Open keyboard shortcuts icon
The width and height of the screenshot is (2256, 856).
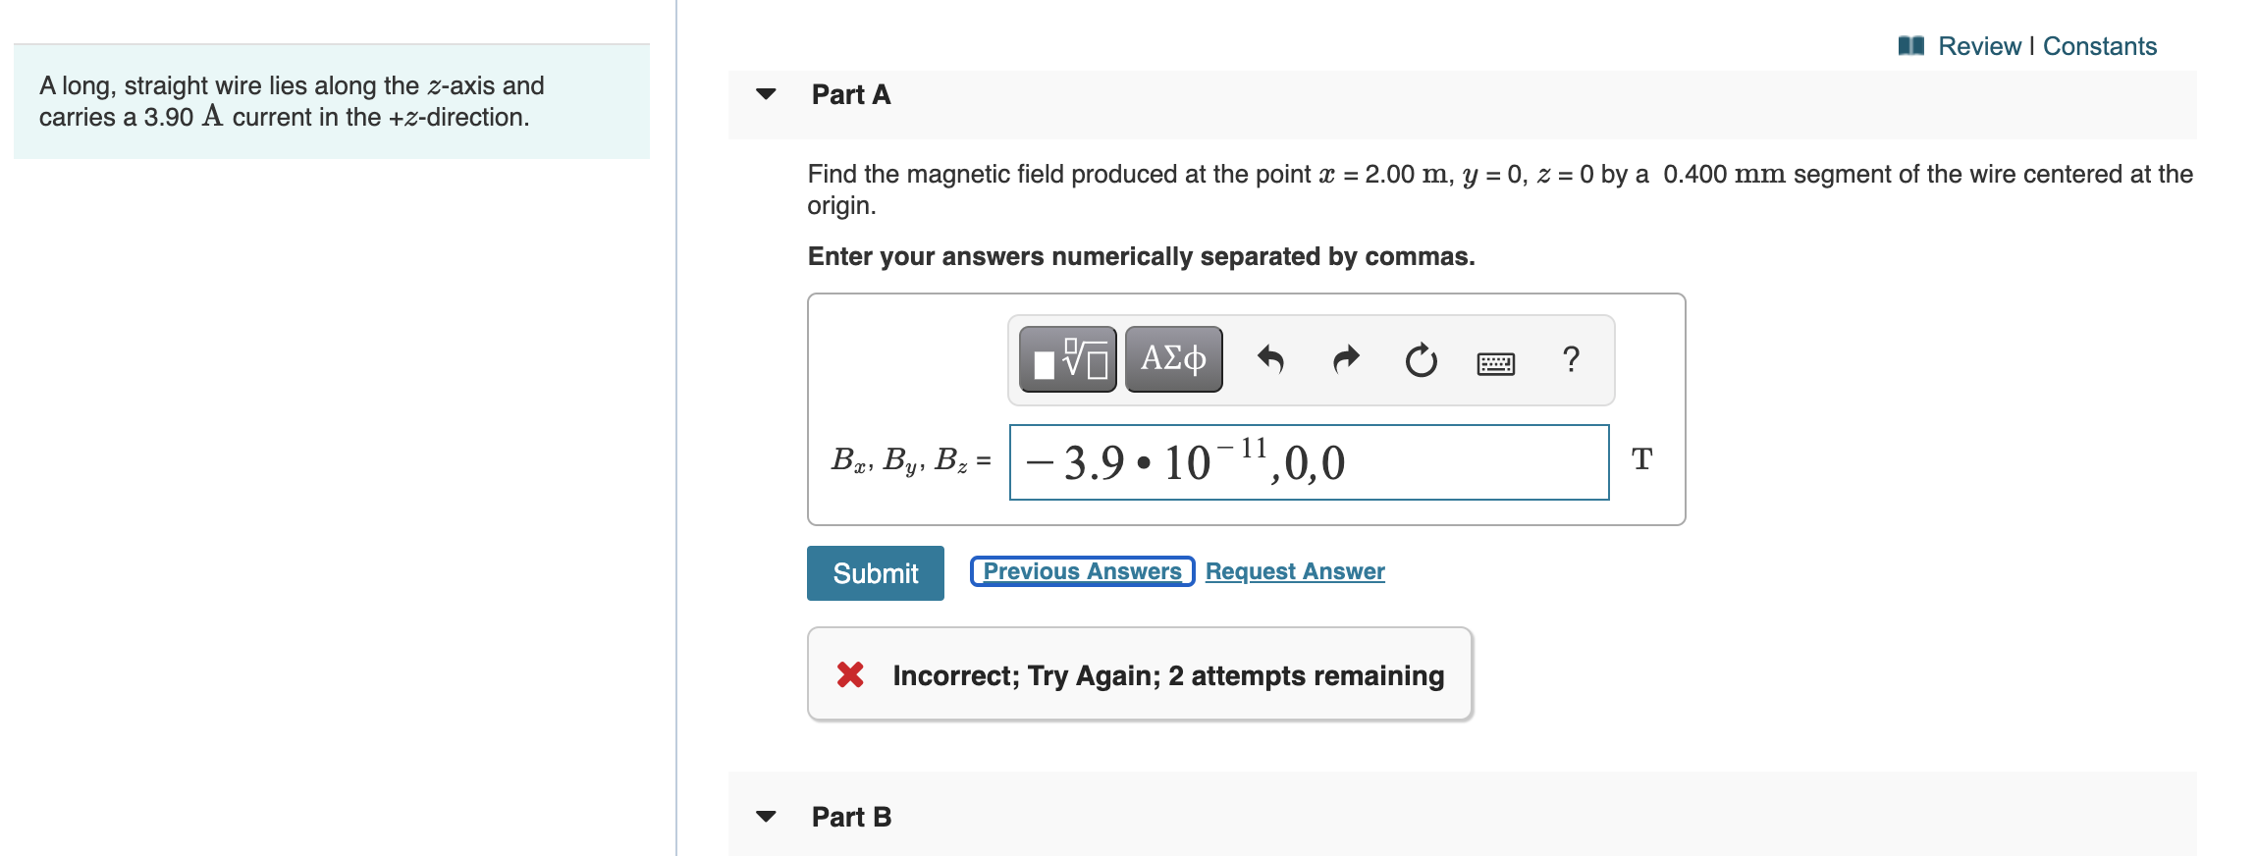[x=1495, y=363]
